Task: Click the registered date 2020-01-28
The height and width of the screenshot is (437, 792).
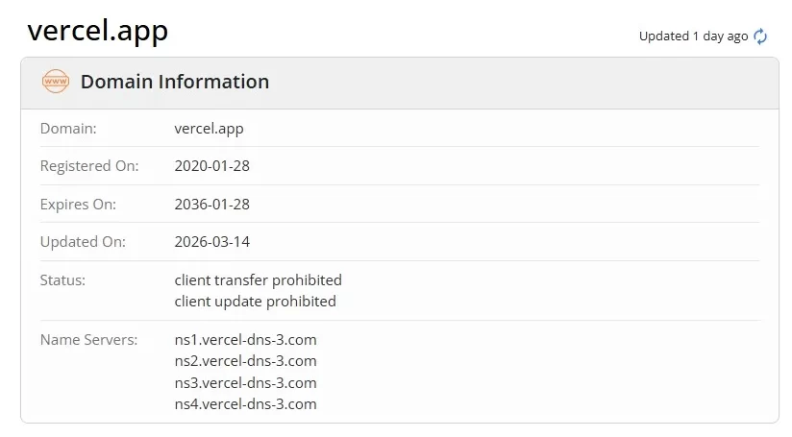Action: (x=211, y=166)
